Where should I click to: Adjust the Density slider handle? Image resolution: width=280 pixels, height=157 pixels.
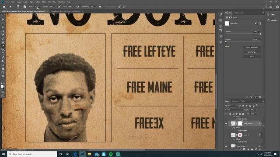(x=260, y=34)
